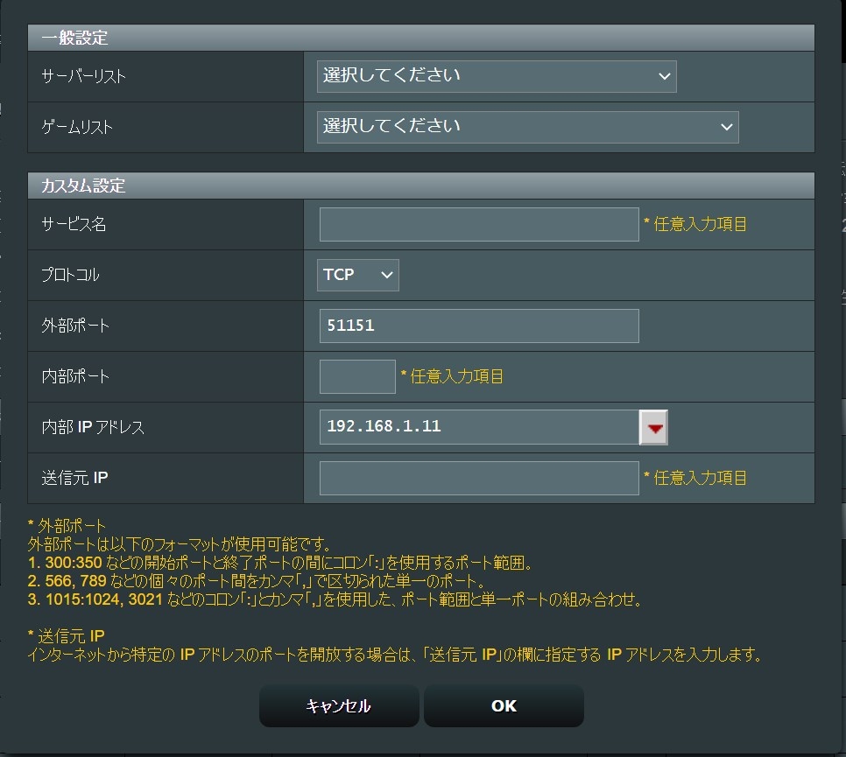Focus the 外部ポート field containing 51151
846x757 pixels.
tap(478, 326)
